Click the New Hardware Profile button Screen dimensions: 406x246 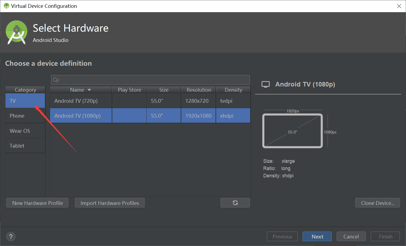[37, 203]
